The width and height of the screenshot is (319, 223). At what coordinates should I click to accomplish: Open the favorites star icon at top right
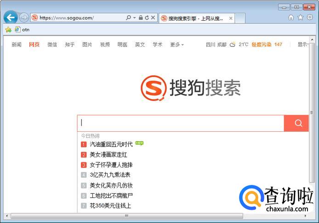[300, 17]
